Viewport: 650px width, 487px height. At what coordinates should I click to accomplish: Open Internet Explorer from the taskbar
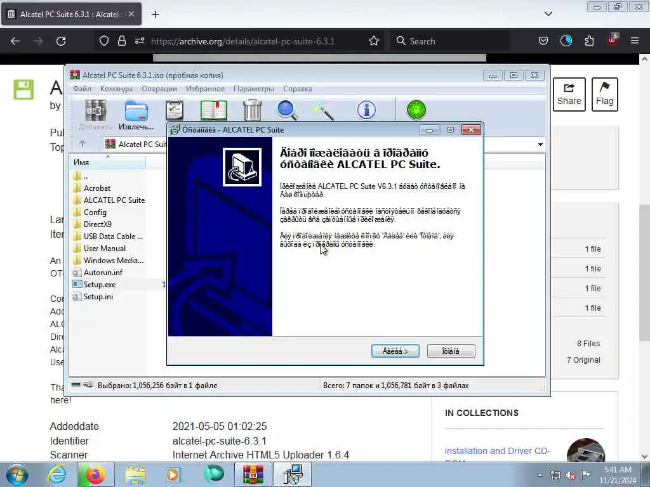coord(56,474)
